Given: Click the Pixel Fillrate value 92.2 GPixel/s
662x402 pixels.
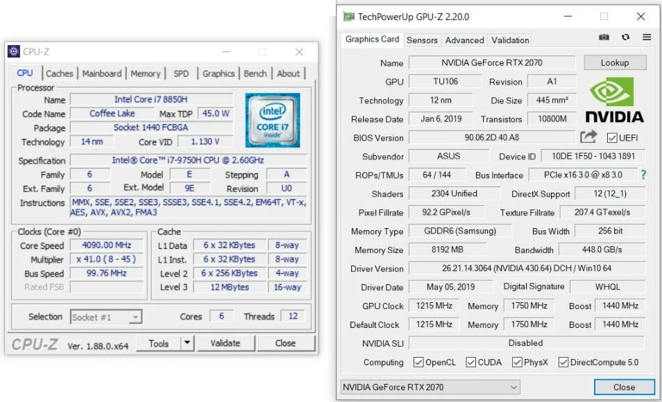Looking at the screenshot, I should 446,212.
